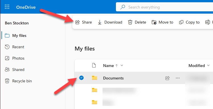Image resolution: width=213 pixels, height=109 pixels.
Task: Click the share icon on Documents row
Action: click(167, 78)
